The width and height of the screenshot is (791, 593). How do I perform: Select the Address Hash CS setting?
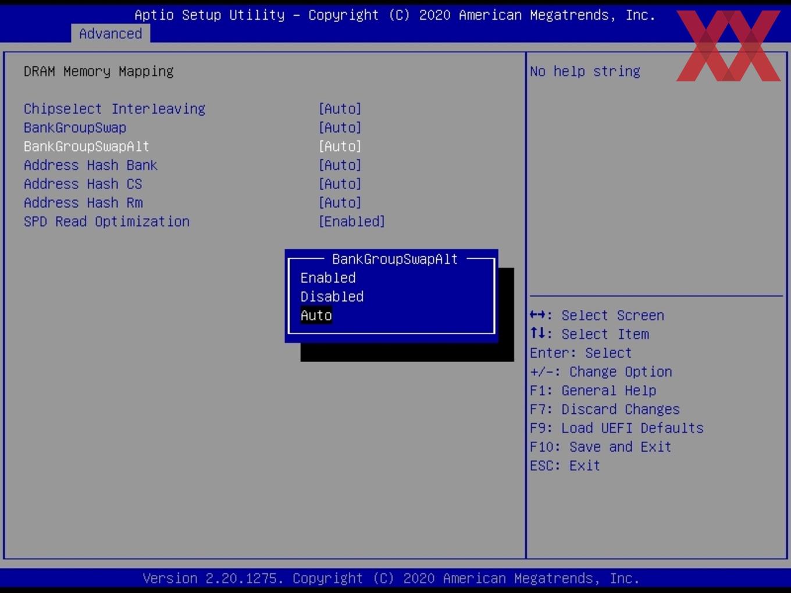tap(83, 184)
